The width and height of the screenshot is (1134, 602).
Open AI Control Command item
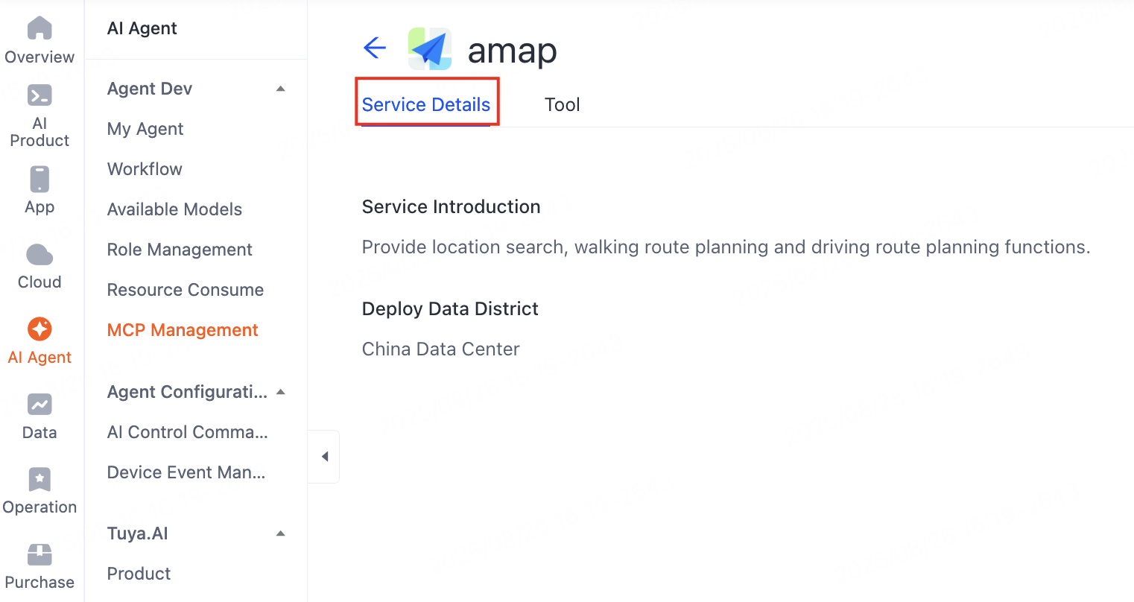point(188,432)
